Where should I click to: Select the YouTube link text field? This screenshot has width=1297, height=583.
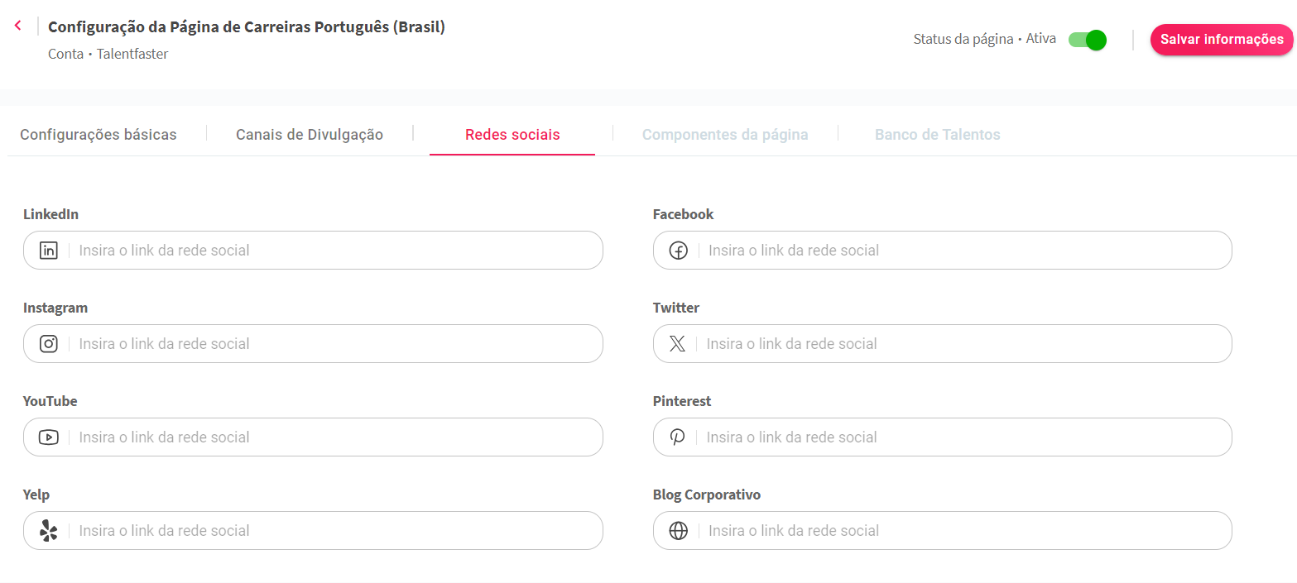pyautogui.click(x=331, y=437)
